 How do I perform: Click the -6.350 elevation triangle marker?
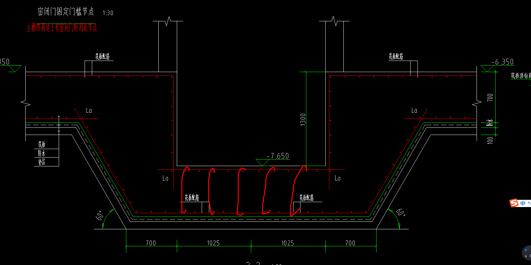487,69
